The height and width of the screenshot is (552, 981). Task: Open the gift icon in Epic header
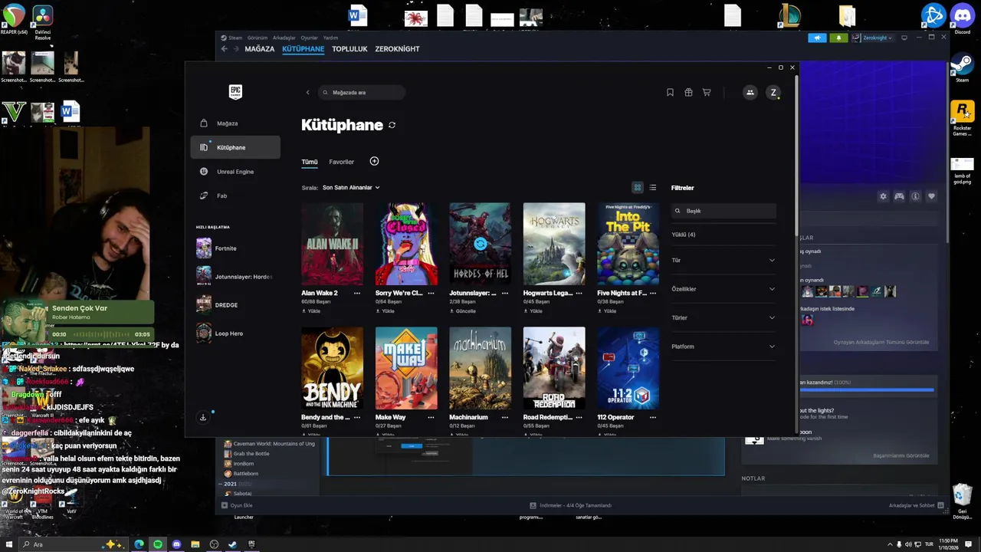[688, 93]
